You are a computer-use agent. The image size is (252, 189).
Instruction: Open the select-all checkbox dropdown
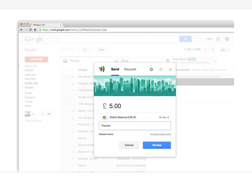pyautogui.click(x=67, y=50)
